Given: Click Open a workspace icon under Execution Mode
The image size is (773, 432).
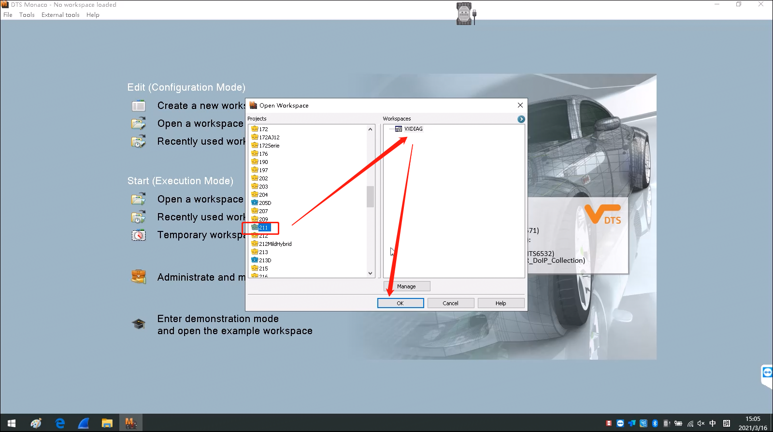Looking at the screenshot, I should coord(139,199).
